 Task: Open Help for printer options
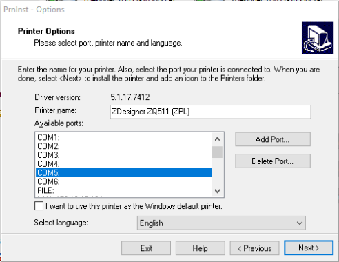pyautogui.click(x=201, y=248)
